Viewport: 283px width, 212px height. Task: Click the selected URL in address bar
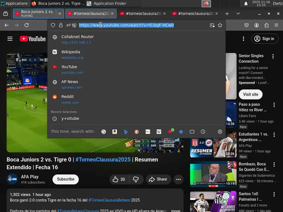tap(126, 25)
